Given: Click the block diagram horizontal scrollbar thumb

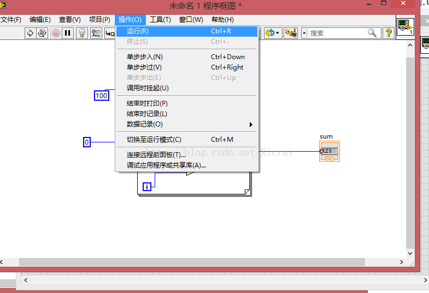Looking at the screenshot, I should (192, 262).
